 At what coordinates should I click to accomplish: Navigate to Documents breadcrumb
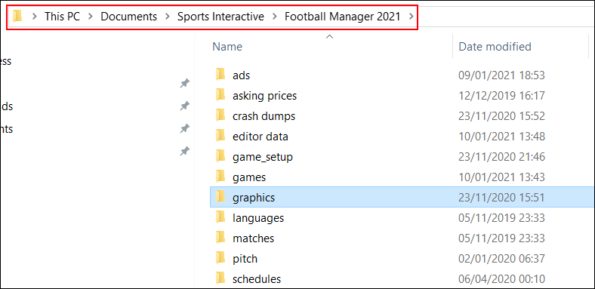pyautogui.click(x=128, y=17)
